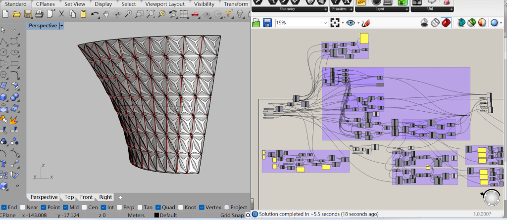This screenshot has width=507, height=220.
Task: Switch to the Visibility toolbar tab
Action: pos(204,4)
